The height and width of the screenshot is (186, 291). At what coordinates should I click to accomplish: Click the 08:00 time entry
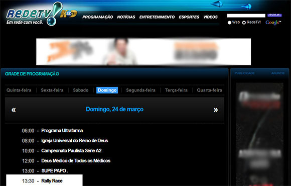(28, 141)
